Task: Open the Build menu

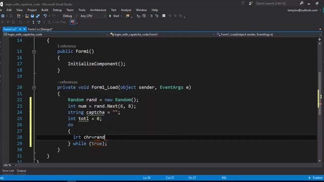Action: 45,10
